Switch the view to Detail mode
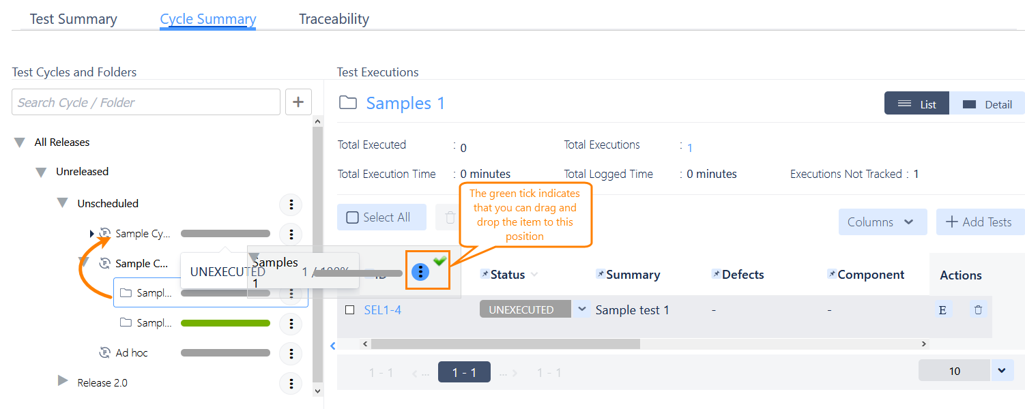1025x409 pixels. point(987,103)
